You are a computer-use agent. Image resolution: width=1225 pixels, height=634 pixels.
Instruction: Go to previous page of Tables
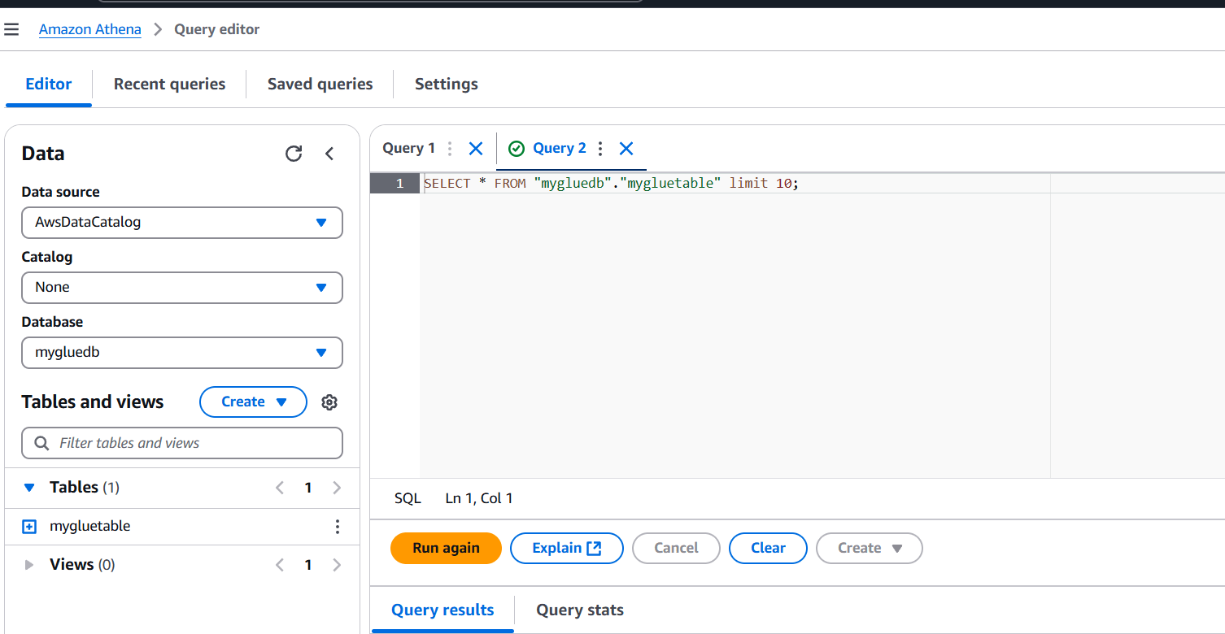tap(280, 488)
